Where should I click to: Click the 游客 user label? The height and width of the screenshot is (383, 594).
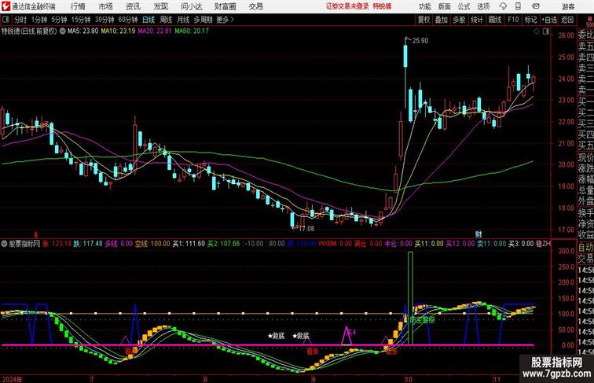568,6
